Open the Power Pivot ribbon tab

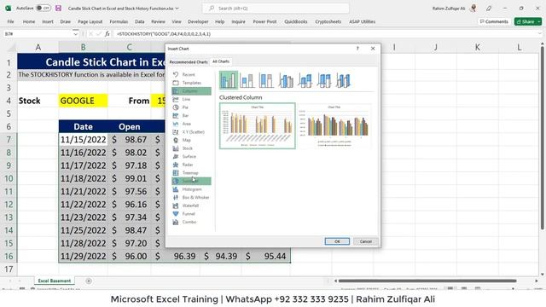(x=264, y=21)
